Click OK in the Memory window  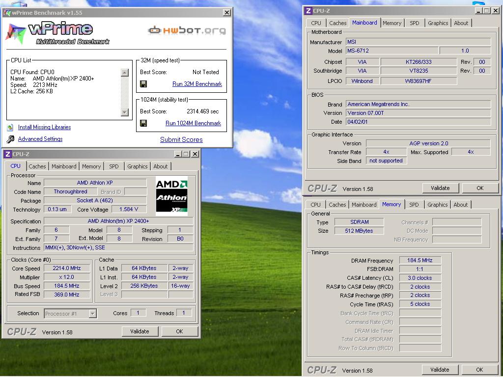point(479,370)
